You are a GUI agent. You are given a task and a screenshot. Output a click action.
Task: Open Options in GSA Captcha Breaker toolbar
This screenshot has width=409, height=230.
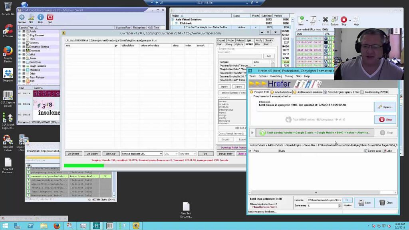(22, 19)
